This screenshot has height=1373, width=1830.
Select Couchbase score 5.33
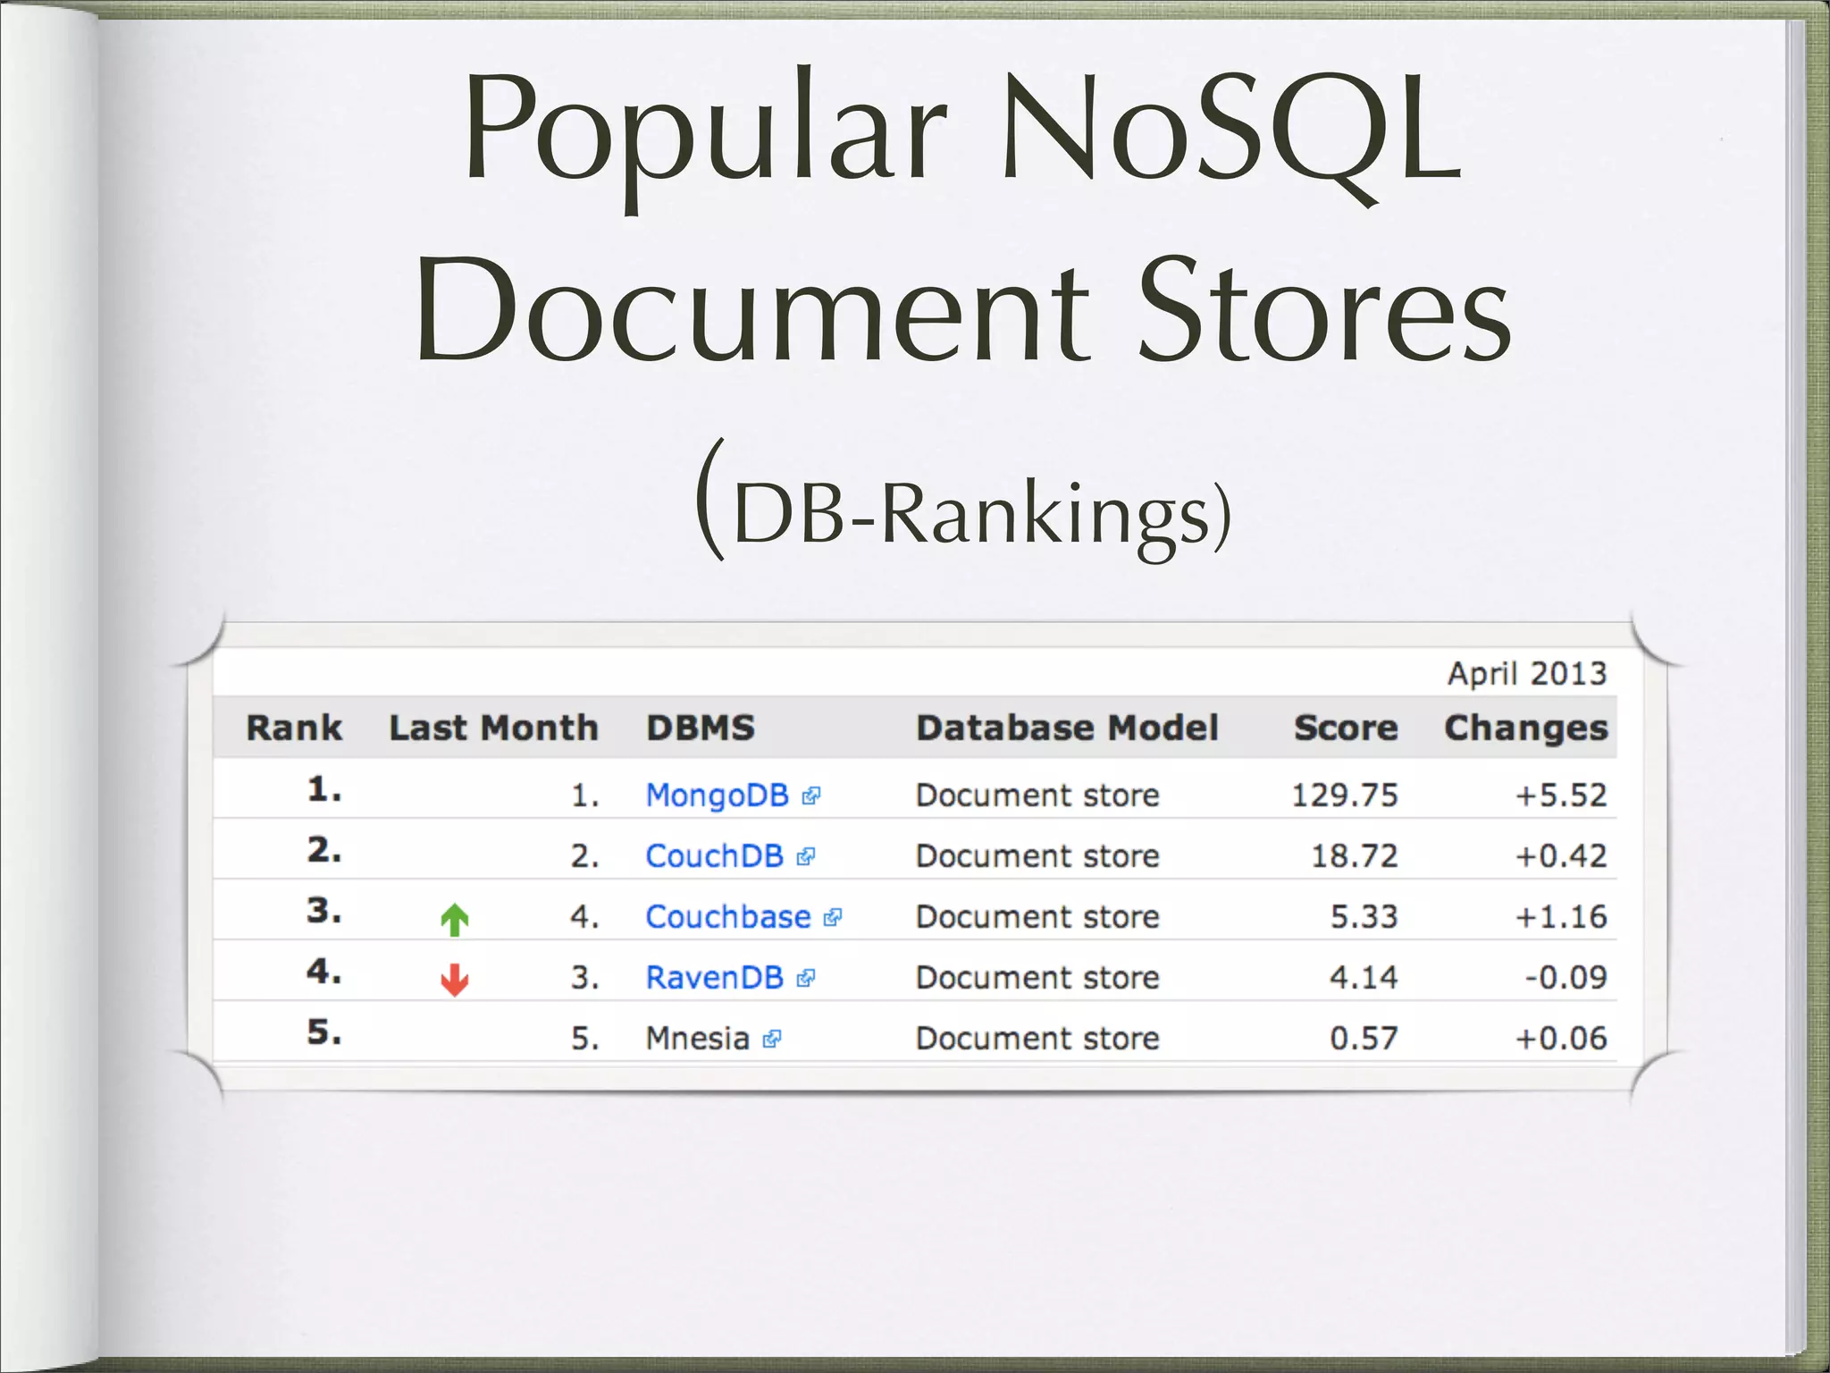click(x=1364, y=917)
